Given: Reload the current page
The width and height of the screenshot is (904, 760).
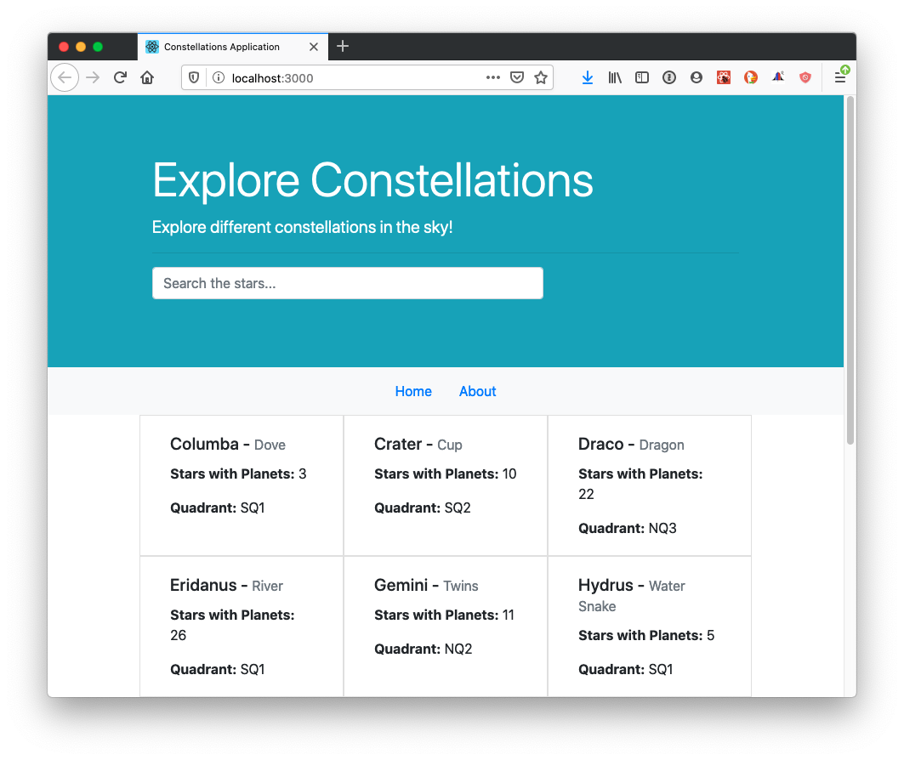Looking at the screenshot, I should [x=120, y=77].
